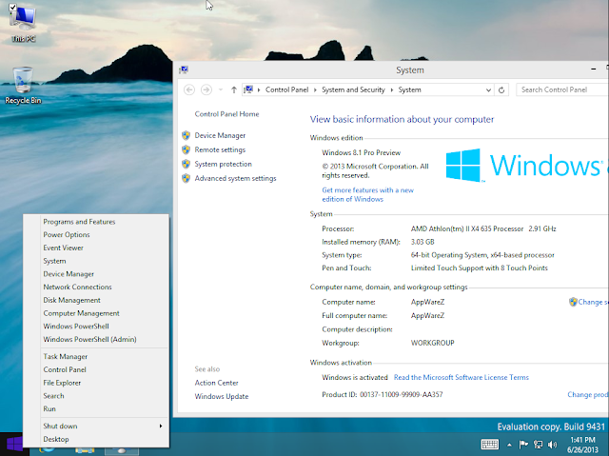
Task: Click System and Security breadcrumb
Action: (x=353, y=89)
